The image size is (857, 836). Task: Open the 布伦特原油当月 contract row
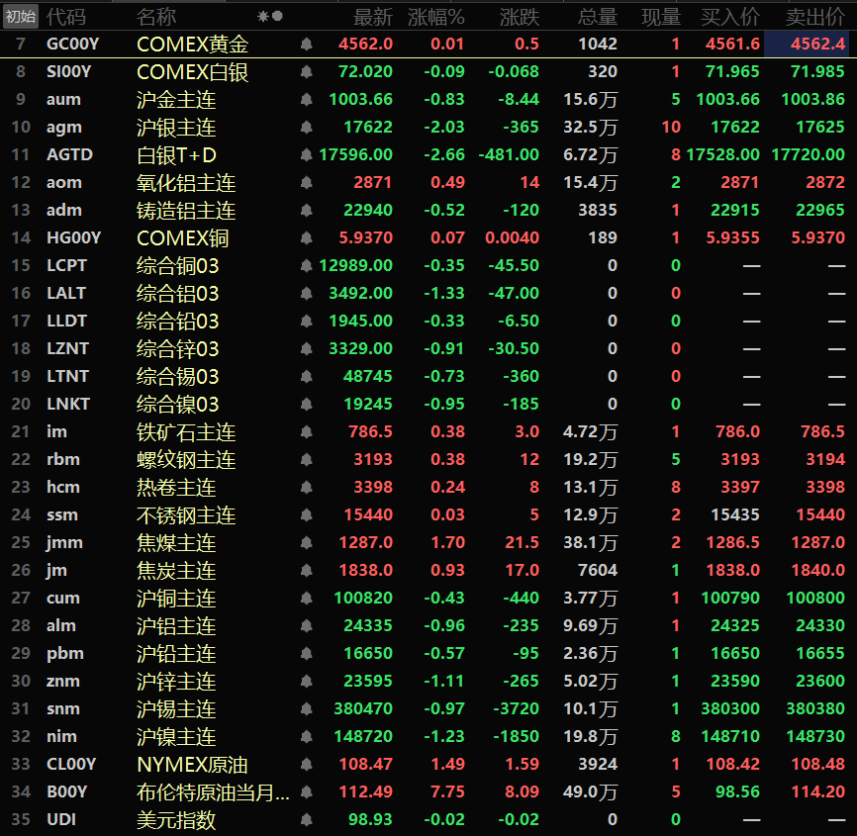pyautogui.click(x=213, y=792)
